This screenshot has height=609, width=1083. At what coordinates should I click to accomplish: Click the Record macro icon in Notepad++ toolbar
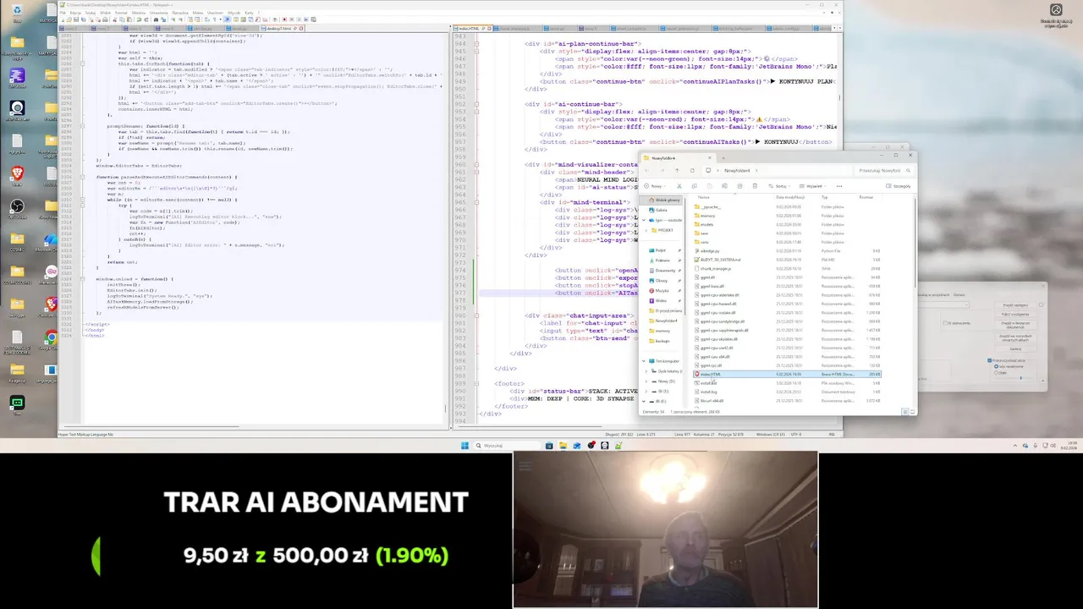click(x=284, y=19)
